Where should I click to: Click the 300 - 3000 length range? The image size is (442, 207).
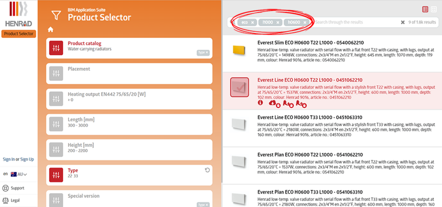coord(78,125)
